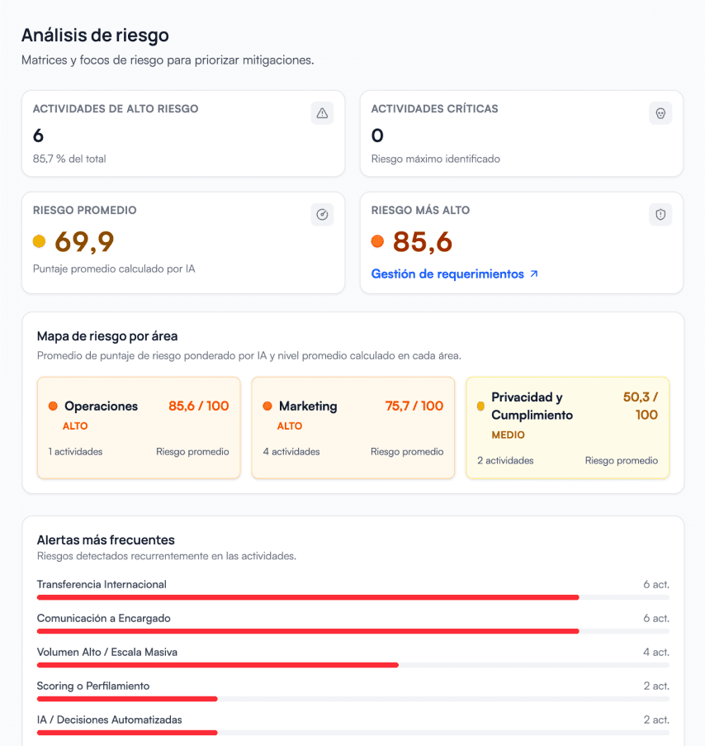Click skull icon in Actividades críticas card
Screen dimensions: 705x746
coord(660,113)
